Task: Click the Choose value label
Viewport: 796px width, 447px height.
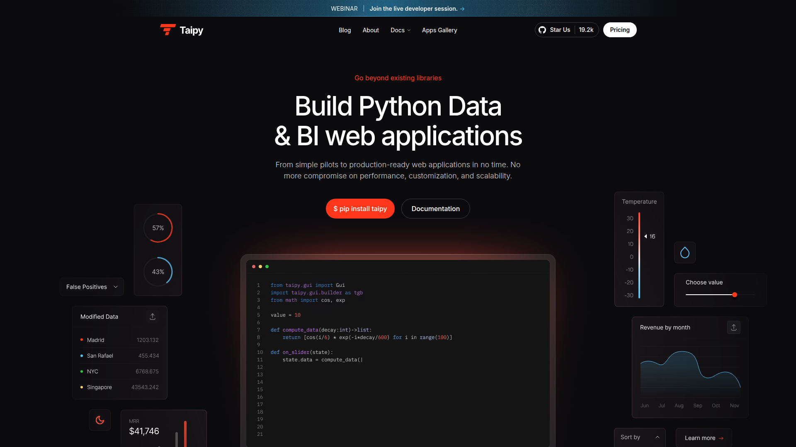Action: point(704,282)
